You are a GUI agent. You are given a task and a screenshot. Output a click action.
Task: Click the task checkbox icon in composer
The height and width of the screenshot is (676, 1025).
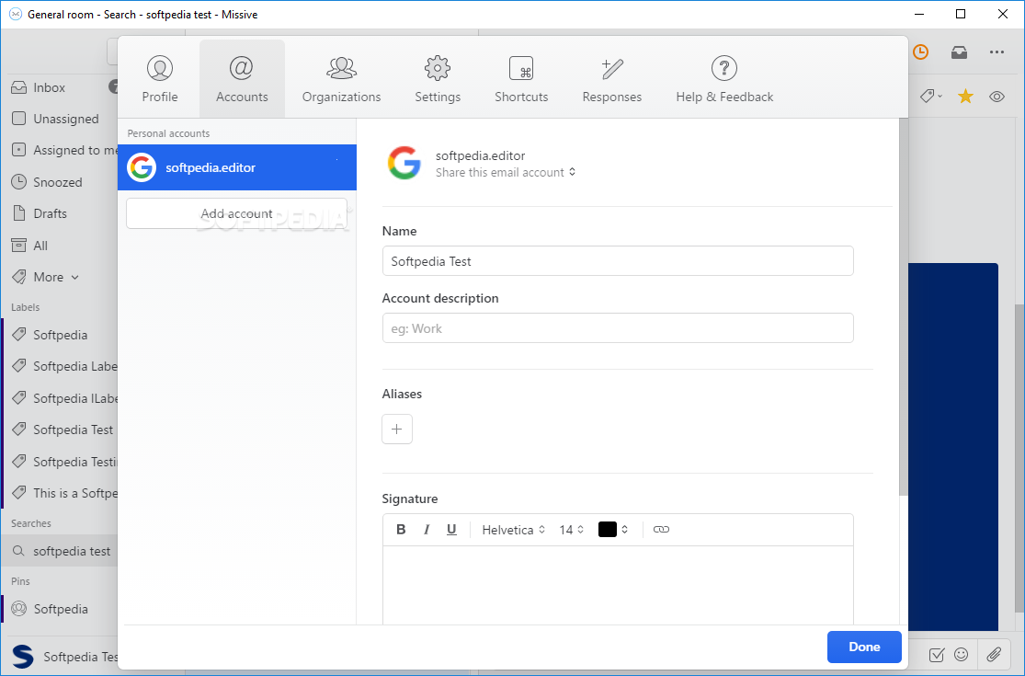[936, 655]
